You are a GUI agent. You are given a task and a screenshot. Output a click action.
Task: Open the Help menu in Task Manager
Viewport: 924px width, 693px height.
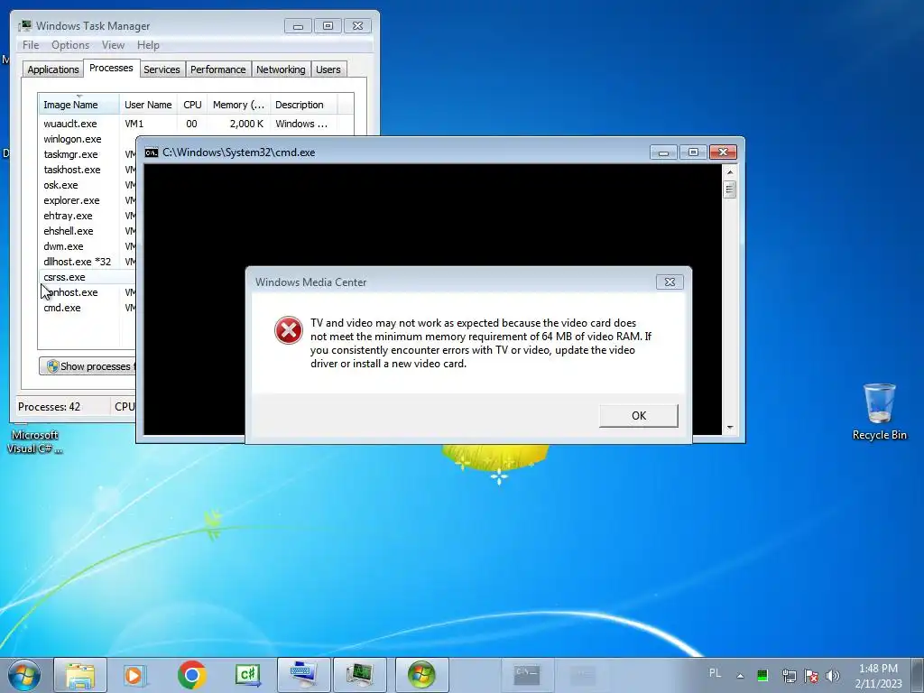[148, 45]
